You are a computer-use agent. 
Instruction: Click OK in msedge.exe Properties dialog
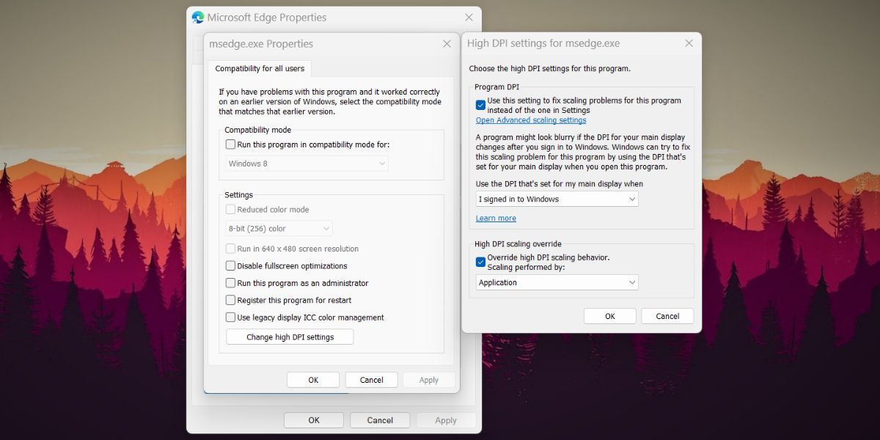click(x=313, y=380)
